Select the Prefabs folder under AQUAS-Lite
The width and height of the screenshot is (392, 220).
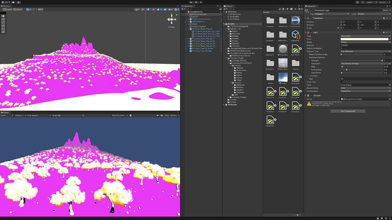(x=235, y=39)
